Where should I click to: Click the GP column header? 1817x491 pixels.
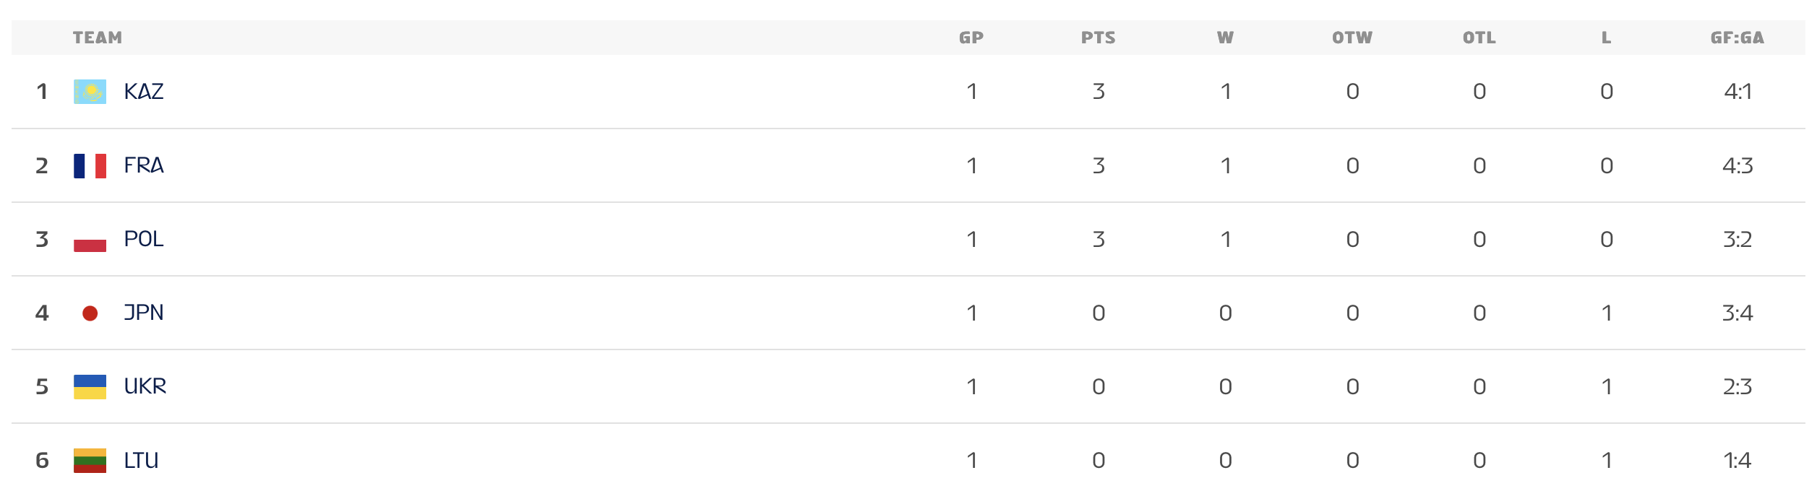(971, 38)
